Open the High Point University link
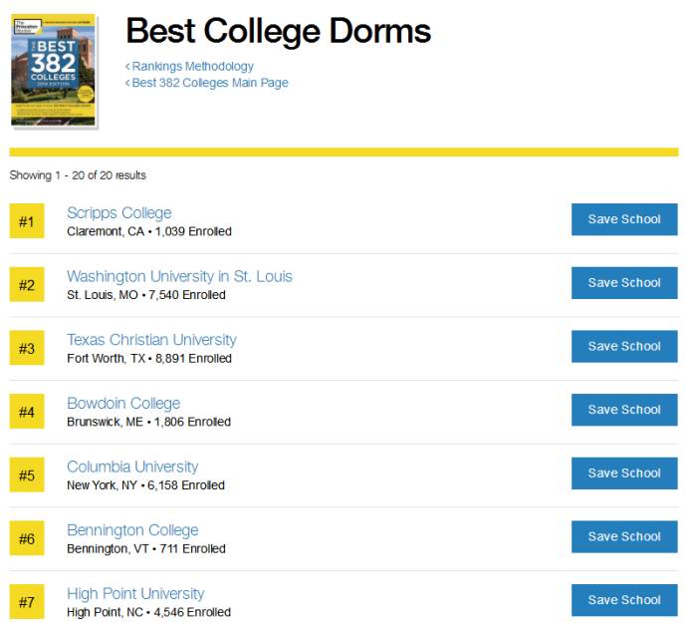Screen dimensions: 689x632 click(x=135, y=594)
